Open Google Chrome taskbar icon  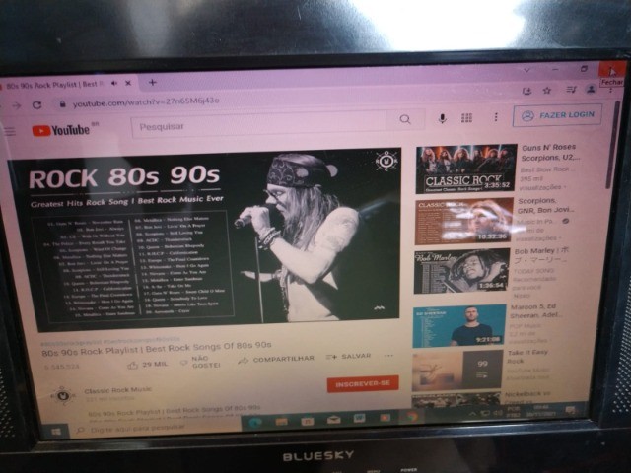[x=410, y=416]
